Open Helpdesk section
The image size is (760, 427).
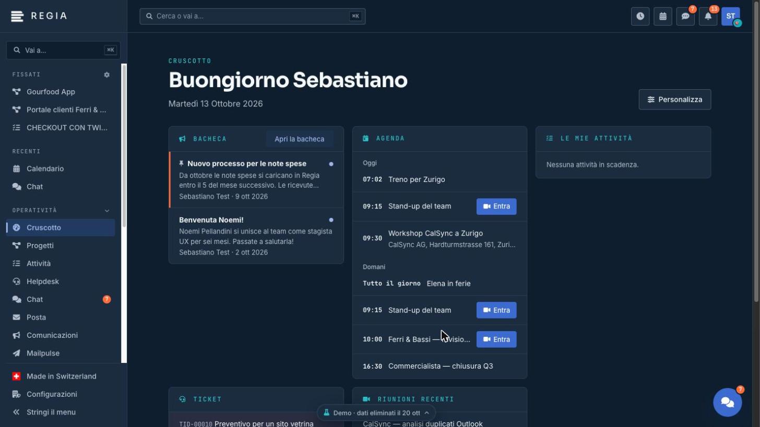[x=61, y=282]
